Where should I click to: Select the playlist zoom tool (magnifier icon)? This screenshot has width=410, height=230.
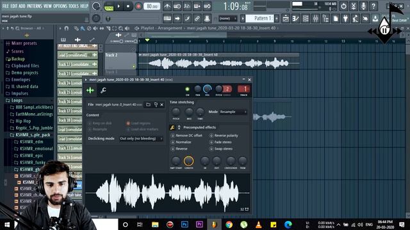point(120,28)
